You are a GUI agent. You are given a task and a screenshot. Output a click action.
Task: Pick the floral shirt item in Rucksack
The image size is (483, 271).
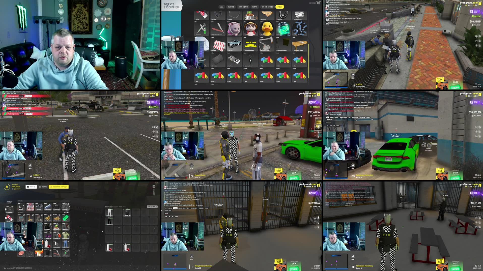[x=66, y=235]
